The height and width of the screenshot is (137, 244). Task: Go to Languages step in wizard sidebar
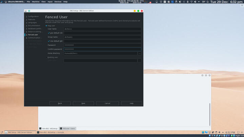click(31, 23)
